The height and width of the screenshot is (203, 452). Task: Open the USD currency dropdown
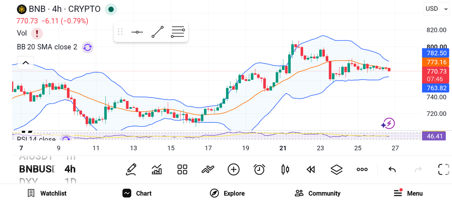click(x=436, y=9)
